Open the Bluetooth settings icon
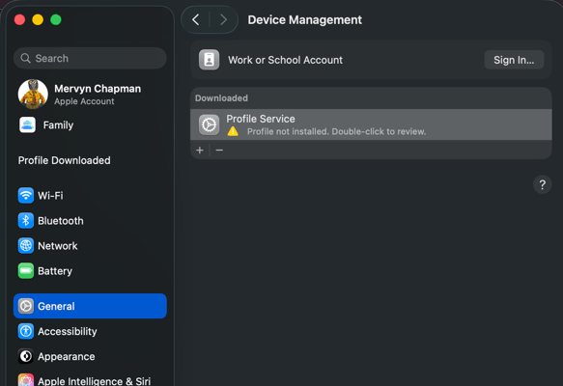The image size is (563, 386). pos(26,221)
